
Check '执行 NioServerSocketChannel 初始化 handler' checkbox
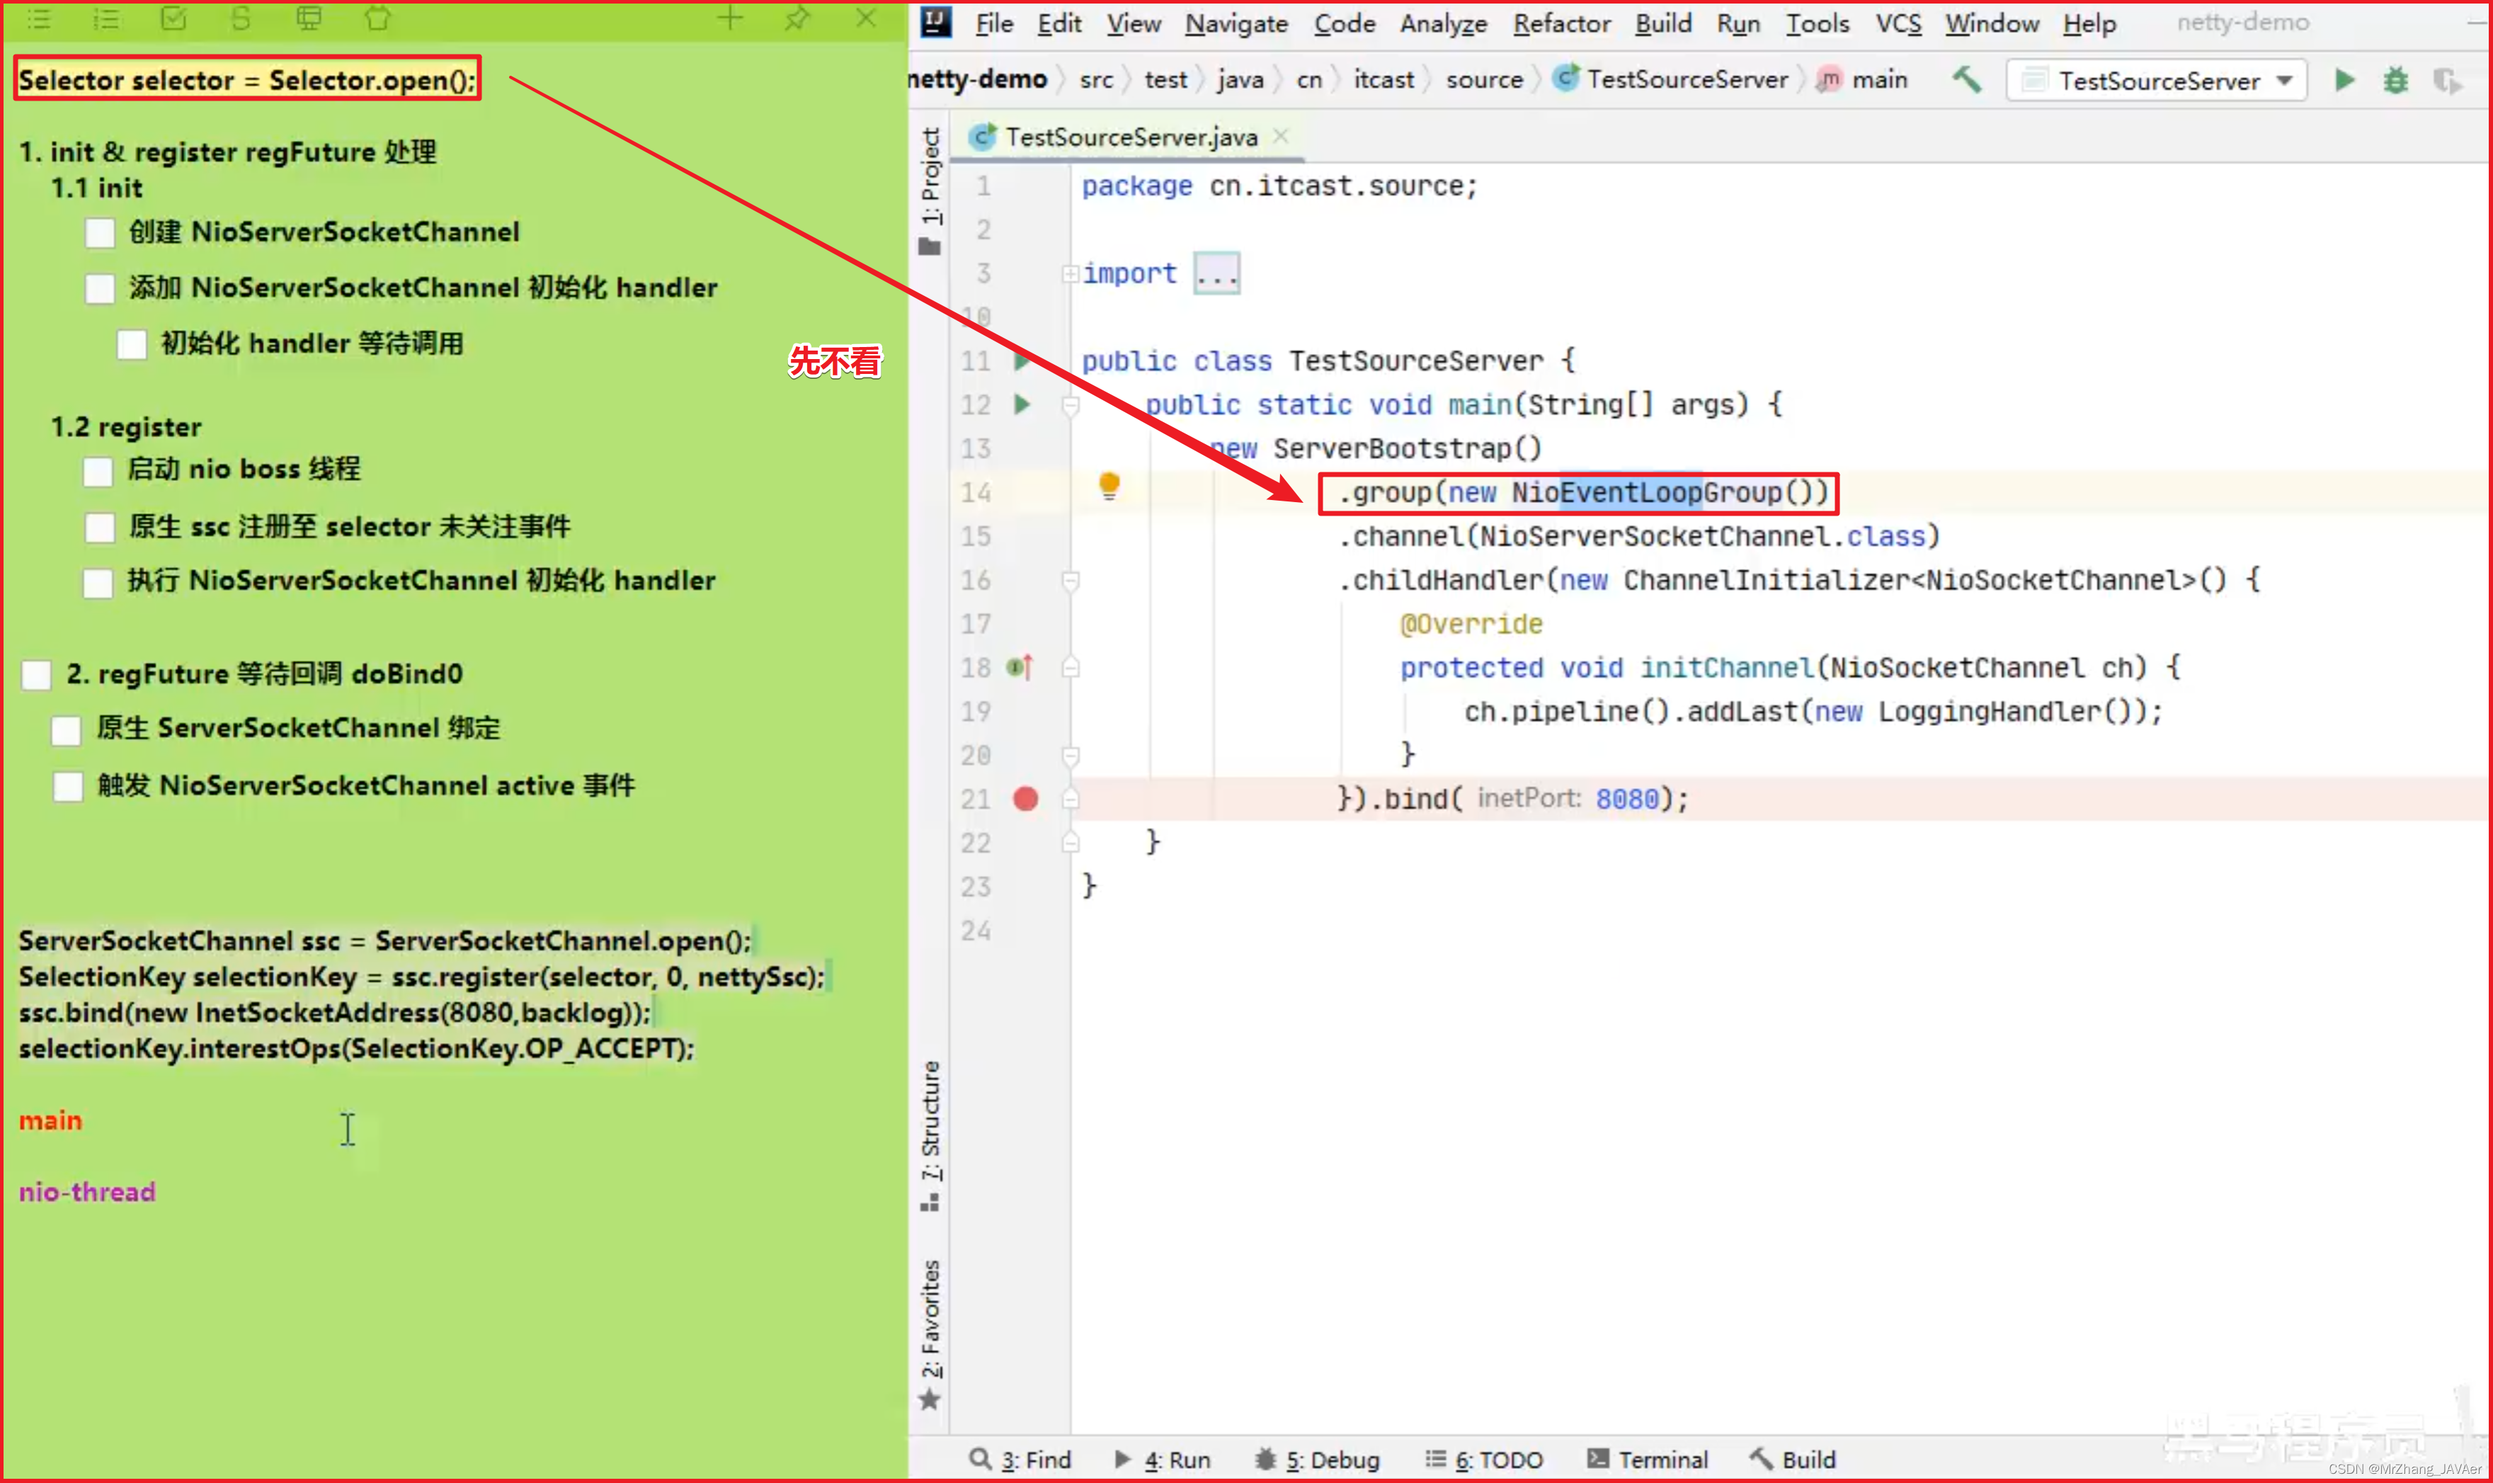98,583
